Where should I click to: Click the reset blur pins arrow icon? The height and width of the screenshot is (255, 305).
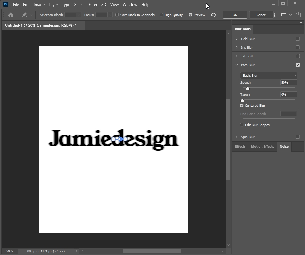(x=213, y=15)
